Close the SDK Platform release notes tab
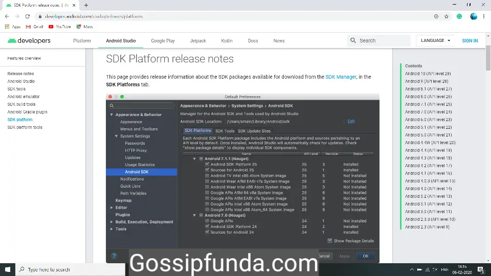The height and width of the screenshot is (276, 491). (x=74, y=5)
